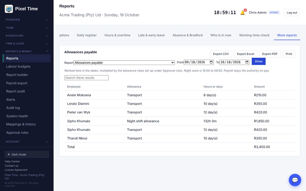
Task: Open the Help Center link
Action: [x=12, y=161]
